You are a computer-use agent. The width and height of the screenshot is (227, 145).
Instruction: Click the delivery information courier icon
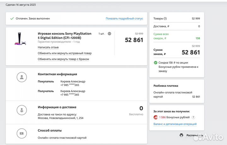coord(21,110)
